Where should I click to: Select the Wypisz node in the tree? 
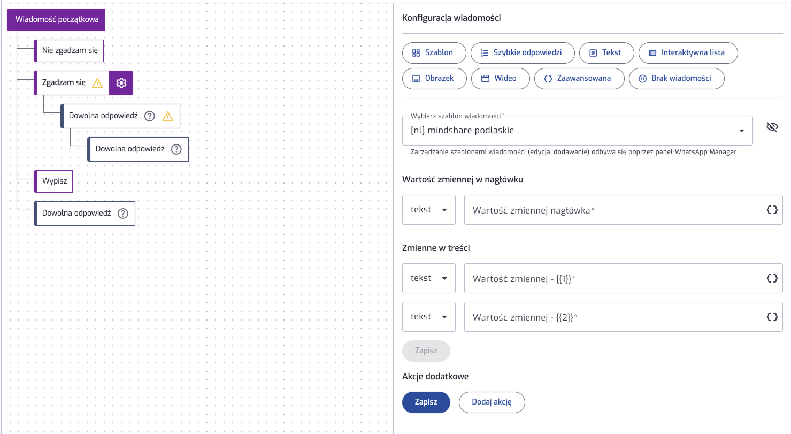tap(54, 181)
